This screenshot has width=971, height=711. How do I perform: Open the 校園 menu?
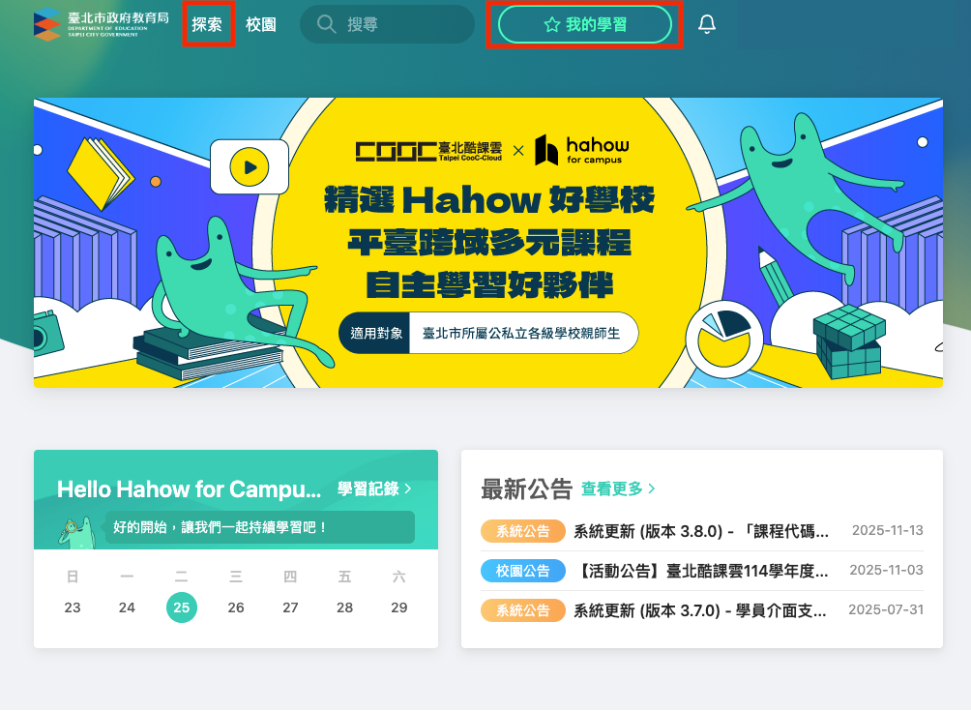[x=261, y=24]
